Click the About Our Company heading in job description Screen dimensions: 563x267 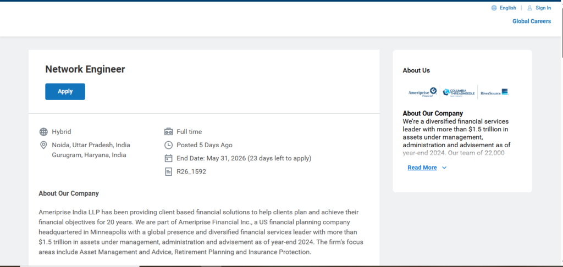tap(69, 193)
